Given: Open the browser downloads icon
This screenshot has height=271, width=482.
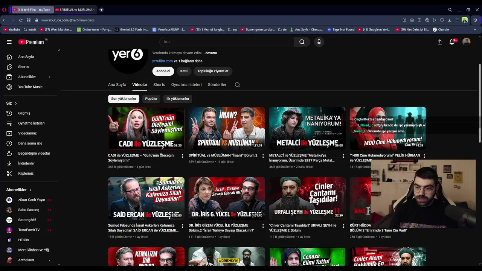Looking at the screenshot, I should tap(450, 20).
